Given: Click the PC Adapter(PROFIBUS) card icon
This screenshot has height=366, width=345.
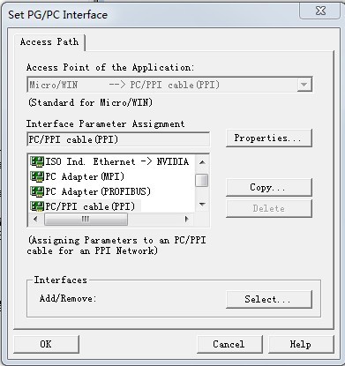Looking at the screenshot, I should click(37, 191).
